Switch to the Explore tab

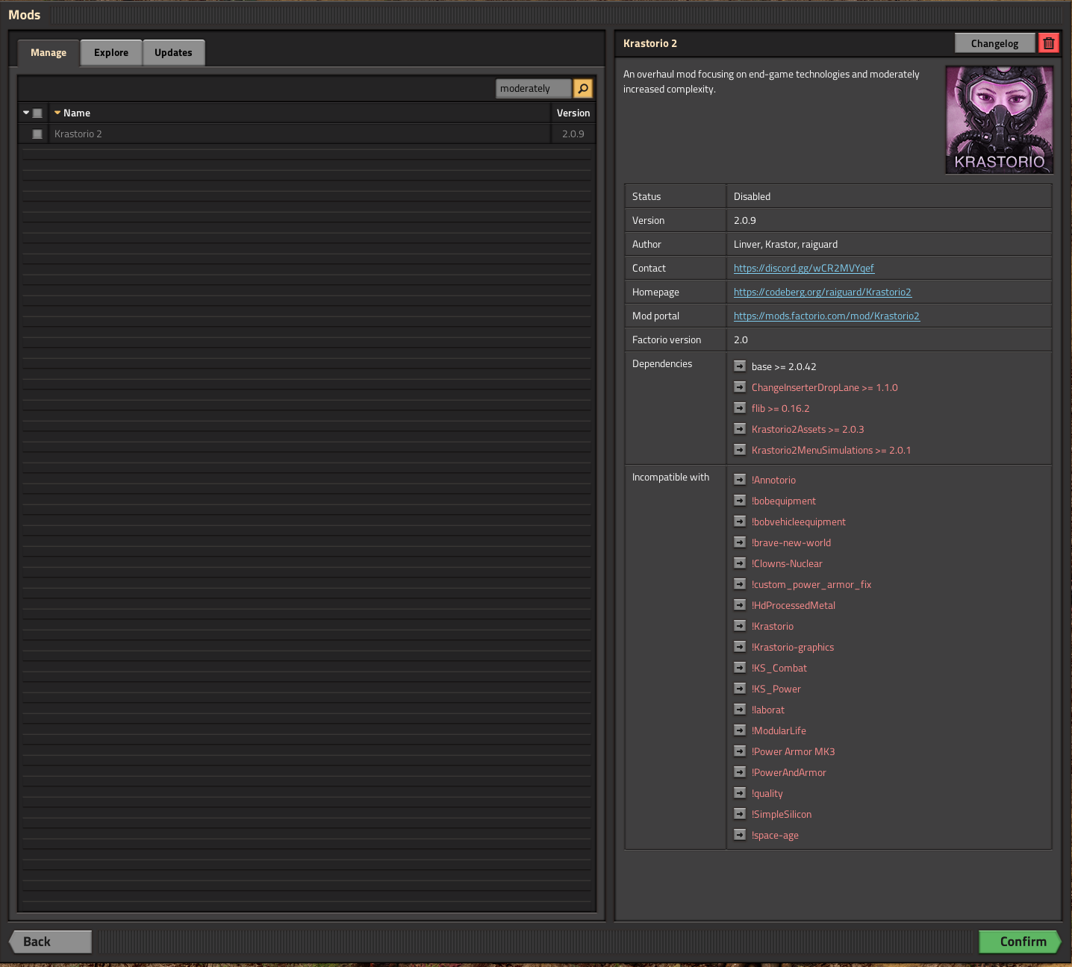coord(111,53)
